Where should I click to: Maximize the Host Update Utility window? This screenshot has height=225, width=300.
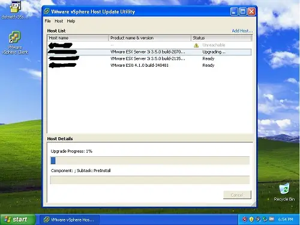pyautogui.click(x=242, y=11)
